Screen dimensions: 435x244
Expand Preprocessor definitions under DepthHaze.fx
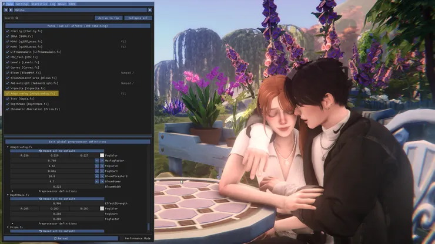(x=12, y=223)
